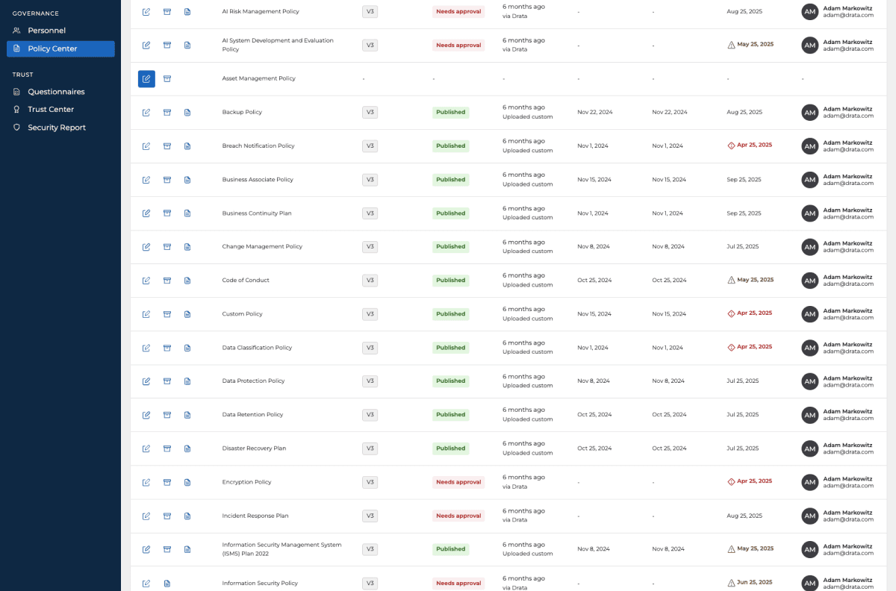
Task: Click Published status for Custom Policy
Action: (x=451, y=314)
